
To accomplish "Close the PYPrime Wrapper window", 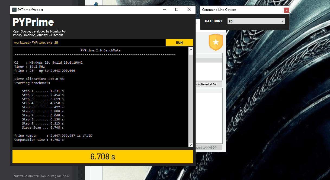I will point(189,9).
